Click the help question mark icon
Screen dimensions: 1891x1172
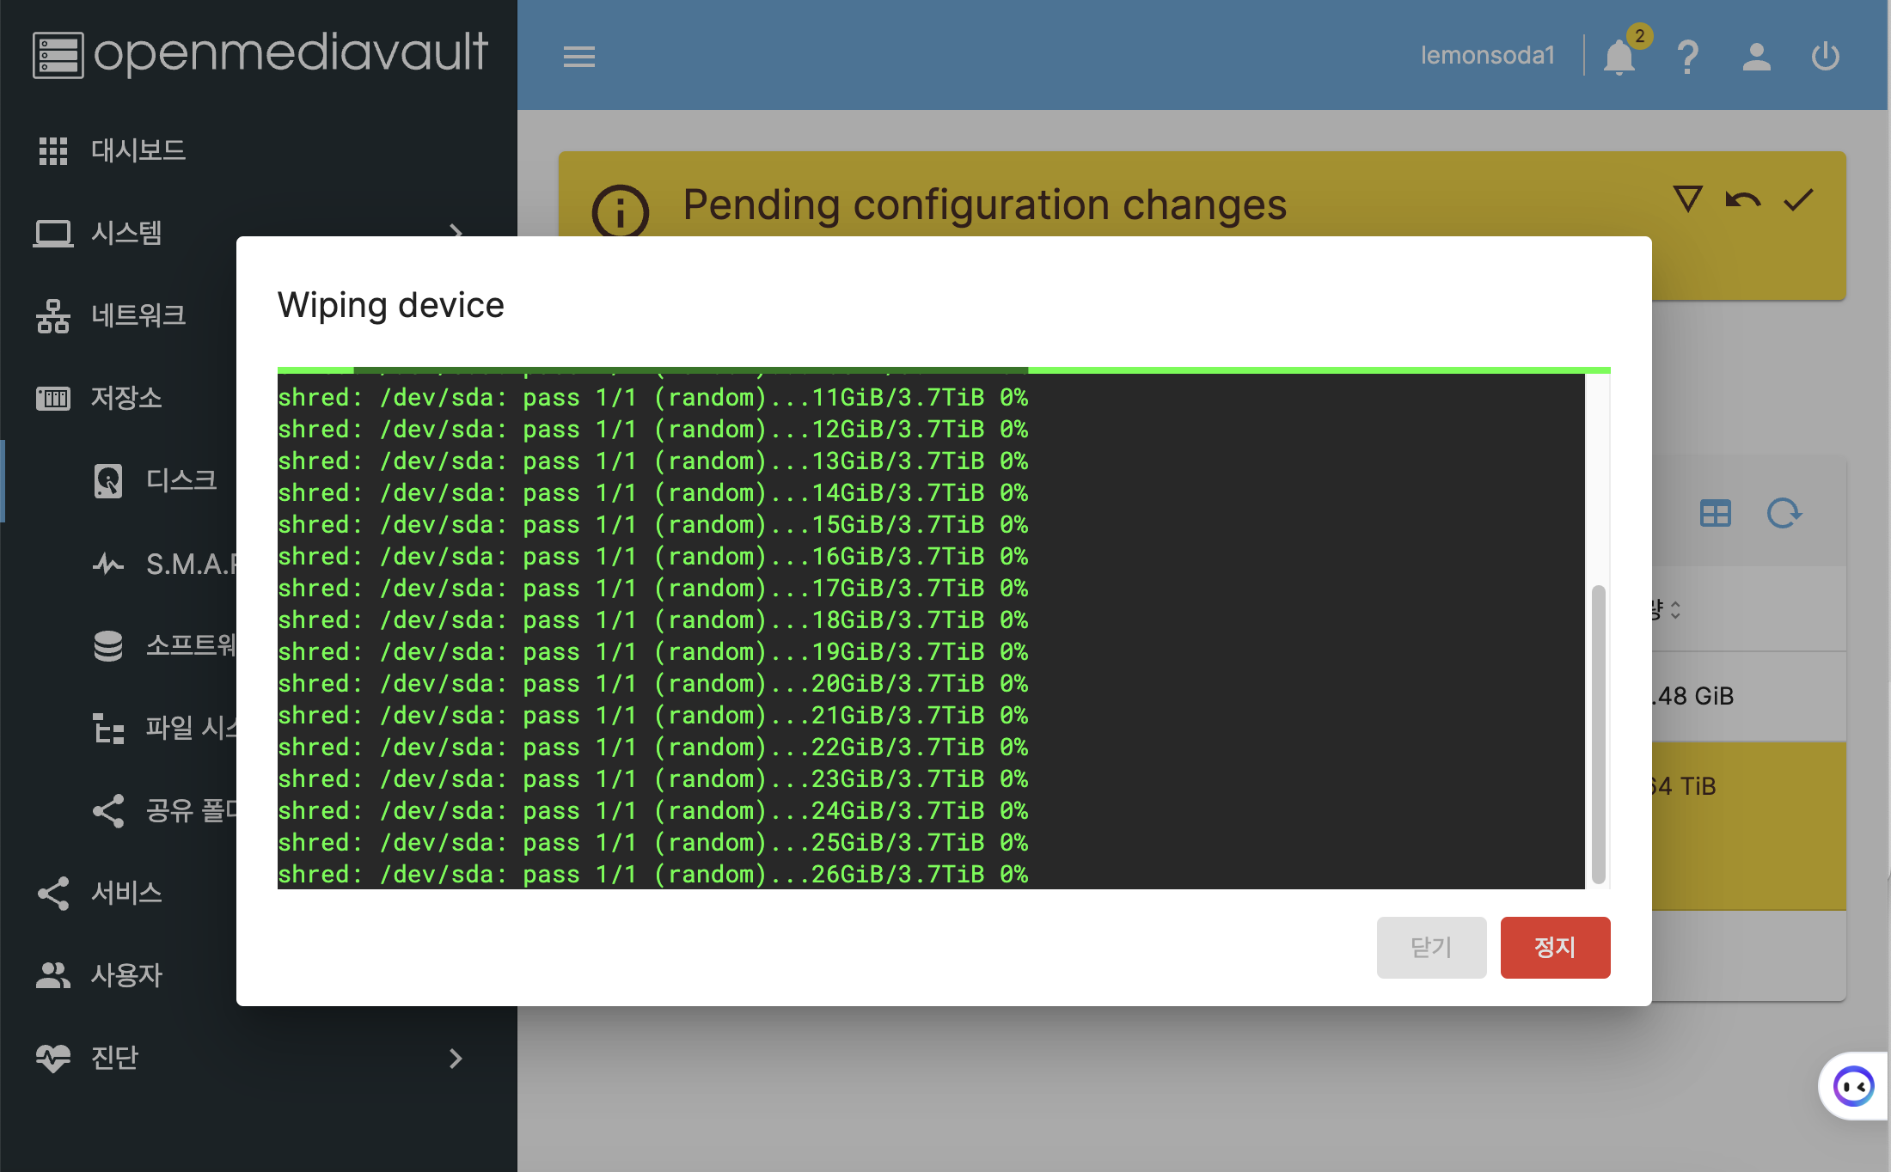1687,57
